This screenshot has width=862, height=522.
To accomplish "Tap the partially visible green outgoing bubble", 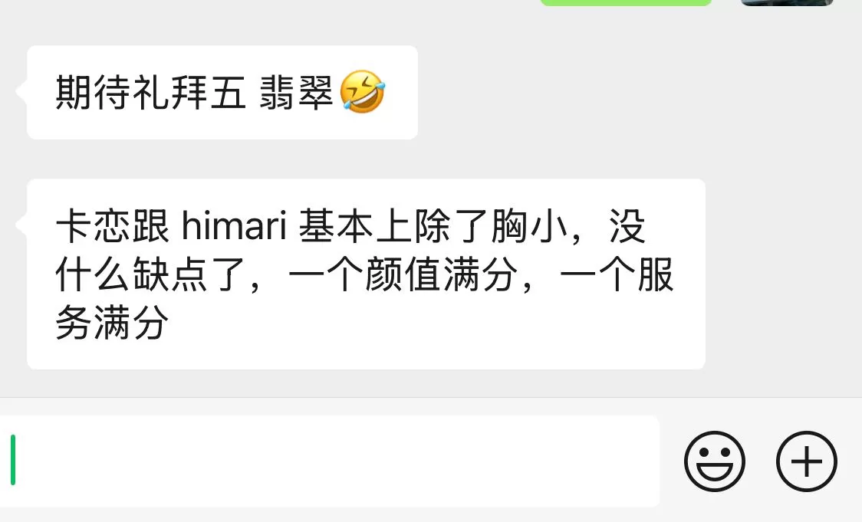I will 626,2.
